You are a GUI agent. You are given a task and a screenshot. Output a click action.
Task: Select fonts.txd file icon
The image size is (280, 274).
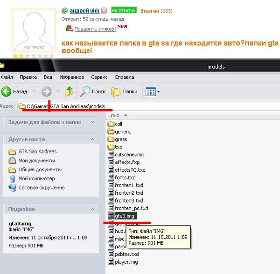pos(111,177)
